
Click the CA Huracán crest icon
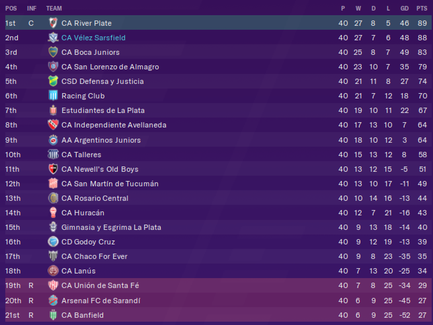click(53, 213)
